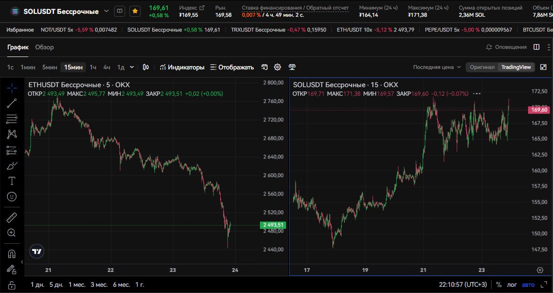
Task: Toggle magnet mode for drawings
Action: [12, 254]
